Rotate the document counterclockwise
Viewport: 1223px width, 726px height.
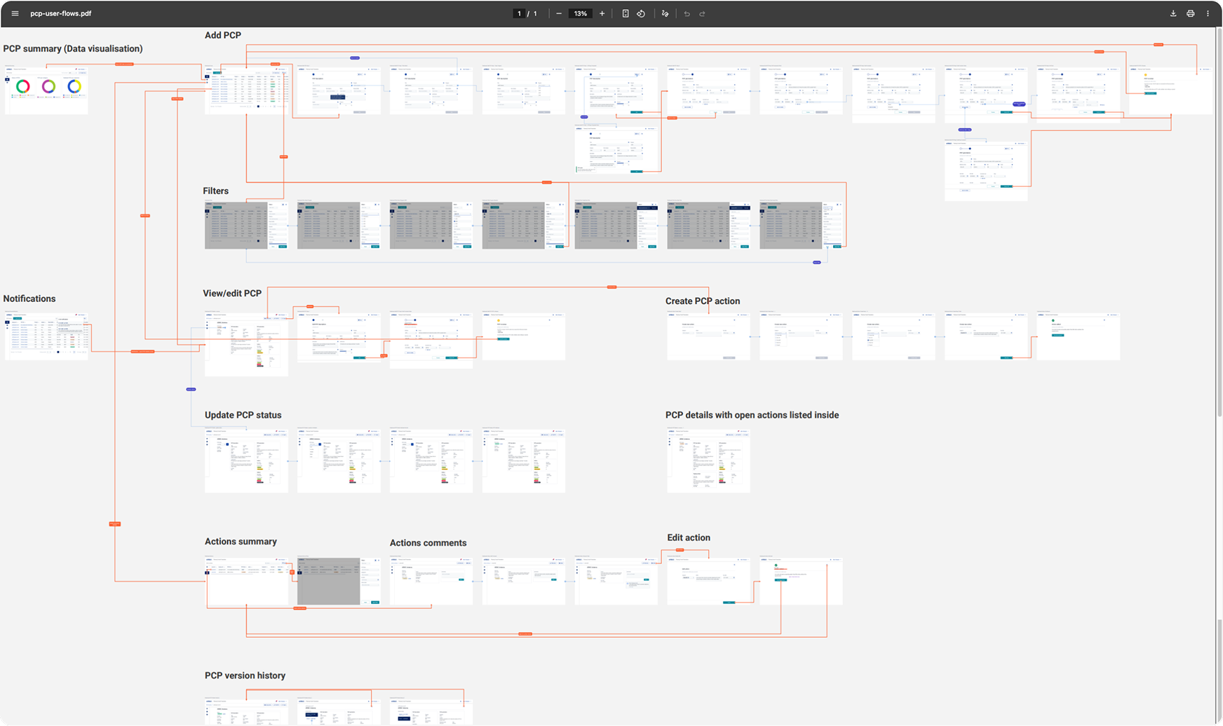tap(641, 13)
